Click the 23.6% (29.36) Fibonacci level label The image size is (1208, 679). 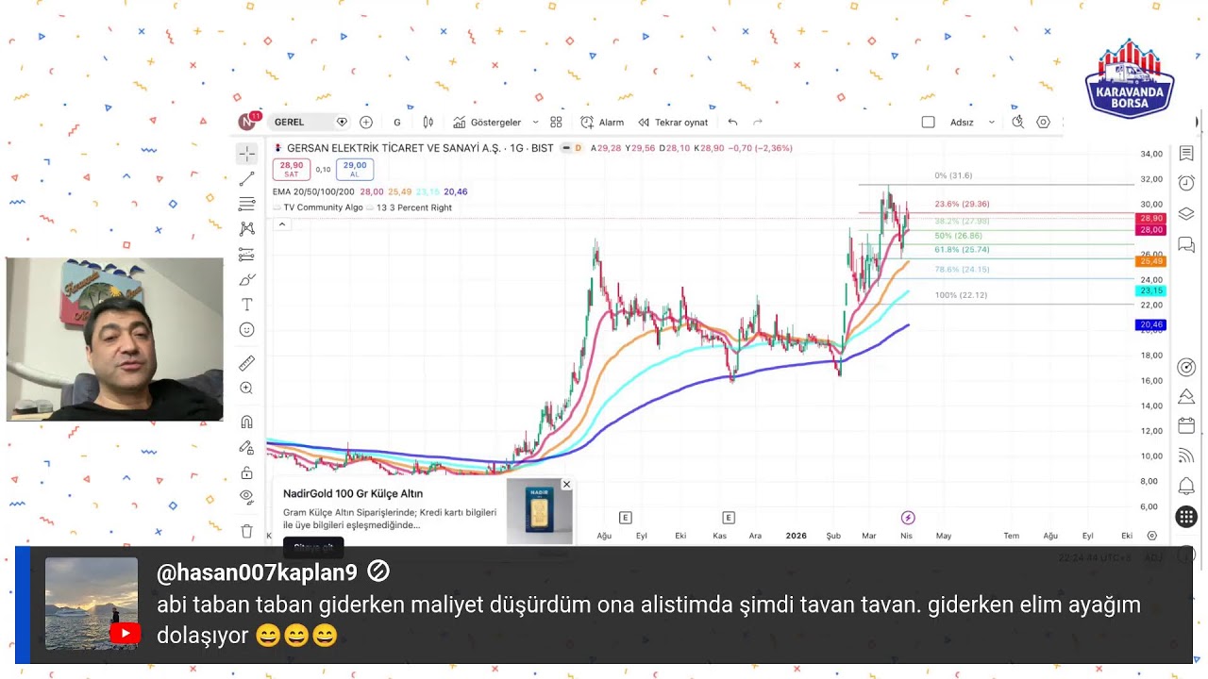(x=962, y=204)
